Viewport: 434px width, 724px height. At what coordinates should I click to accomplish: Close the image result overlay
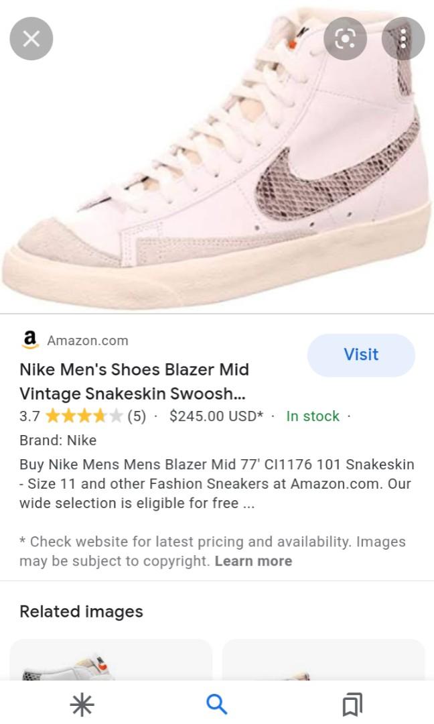(30, 39)
